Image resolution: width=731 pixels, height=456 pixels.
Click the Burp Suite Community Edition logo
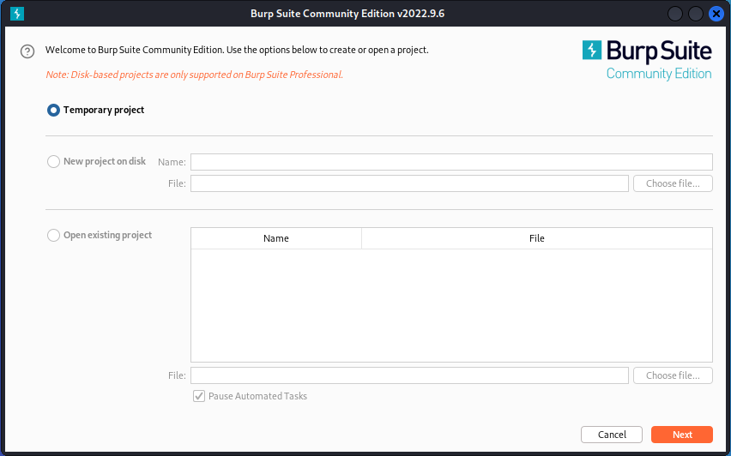647,61
